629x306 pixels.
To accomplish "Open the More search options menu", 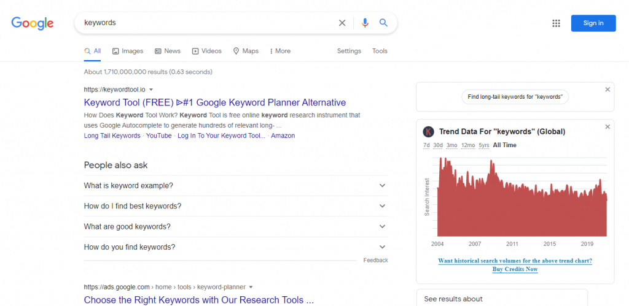I will 280,52.
